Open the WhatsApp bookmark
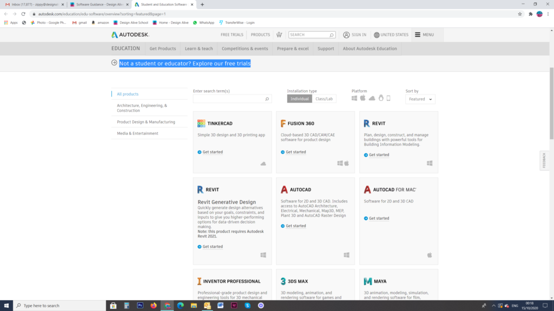This screenshot has height=311, width=554. coord(203,23)
